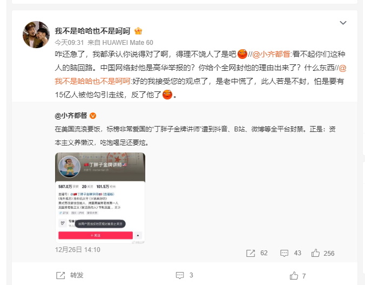Open HUAWEI Mate 60 source link
Viewport: 365px width, 285px height.
pyautogui.click(x=127, y=42)
